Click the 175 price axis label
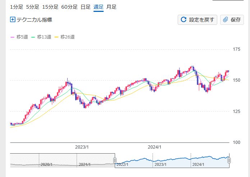 236,49
